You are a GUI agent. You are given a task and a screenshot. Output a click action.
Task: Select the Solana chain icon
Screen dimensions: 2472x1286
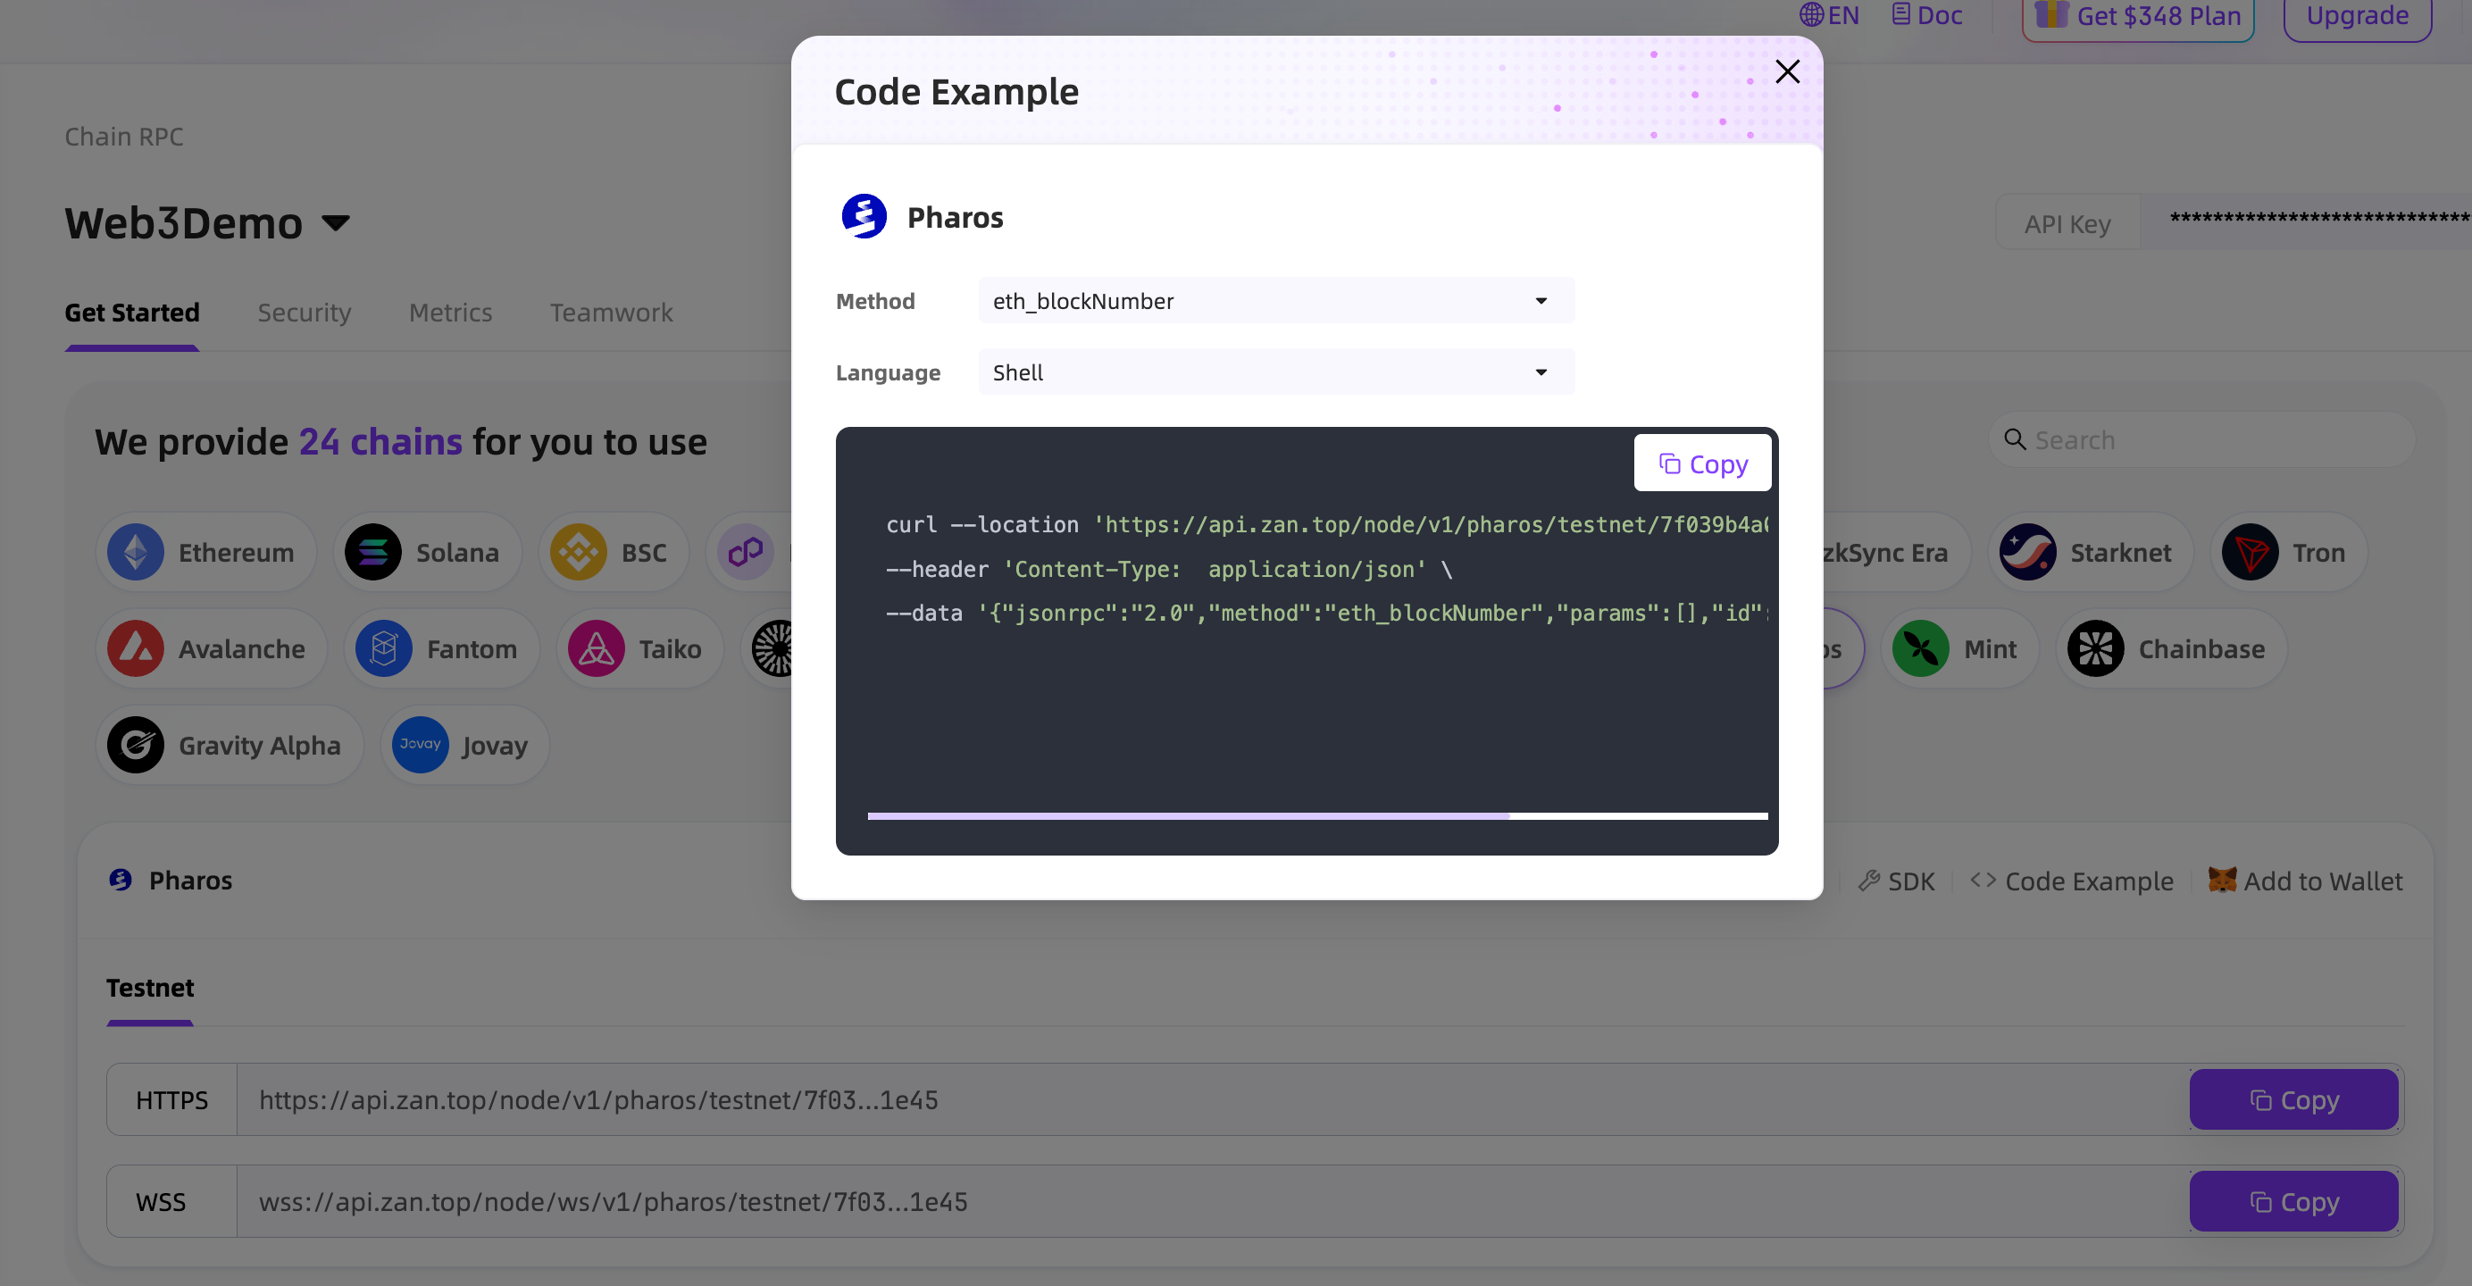tap(372, 553)
